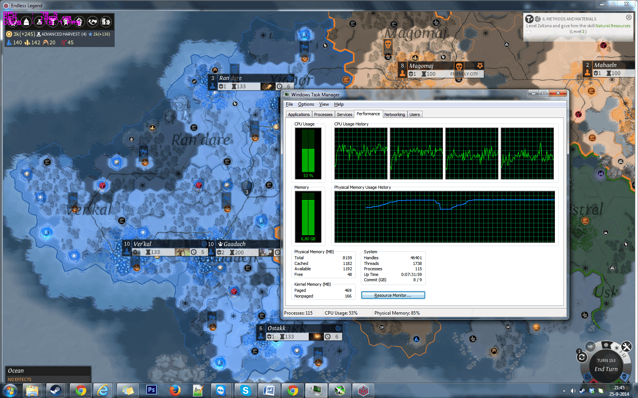Open the Empire screen capitol icon

[26, 22]
